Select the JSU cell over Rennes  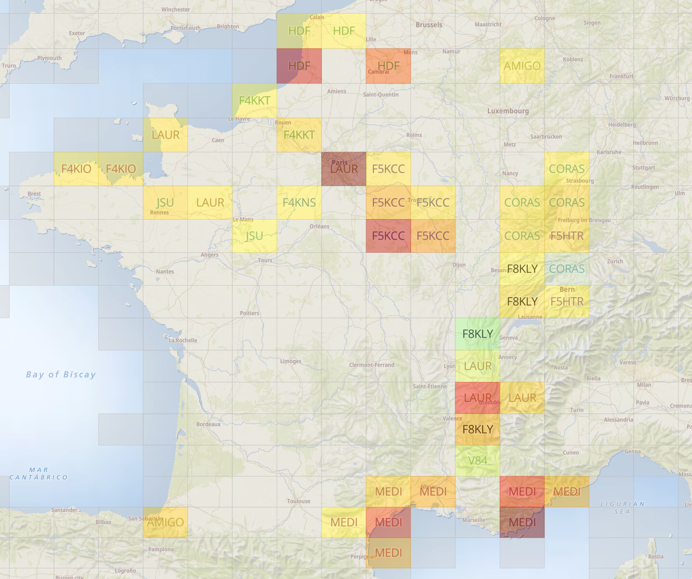click(x=165, y=203)
